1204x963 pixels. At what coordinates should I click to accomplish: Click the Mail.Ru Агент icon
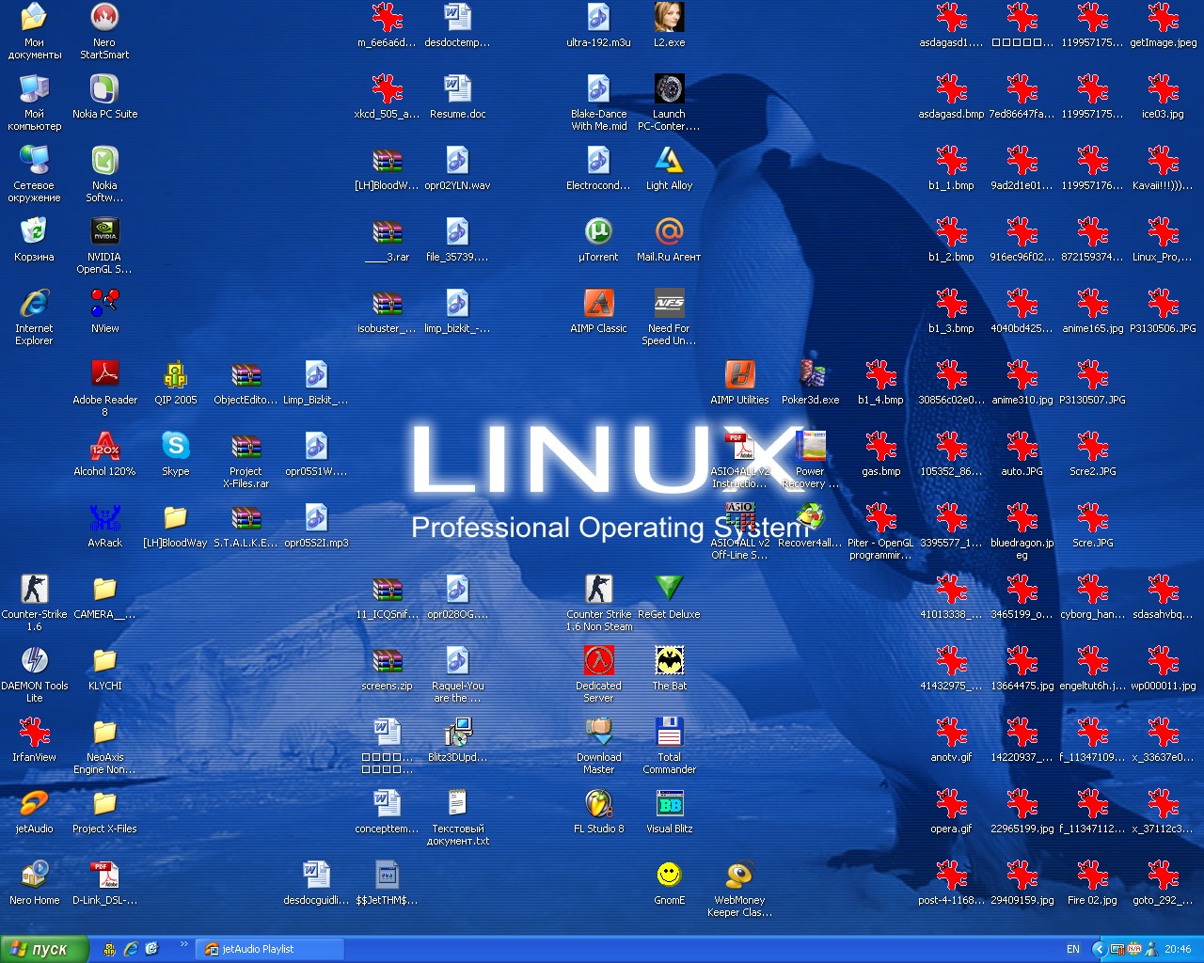(669, 232)
